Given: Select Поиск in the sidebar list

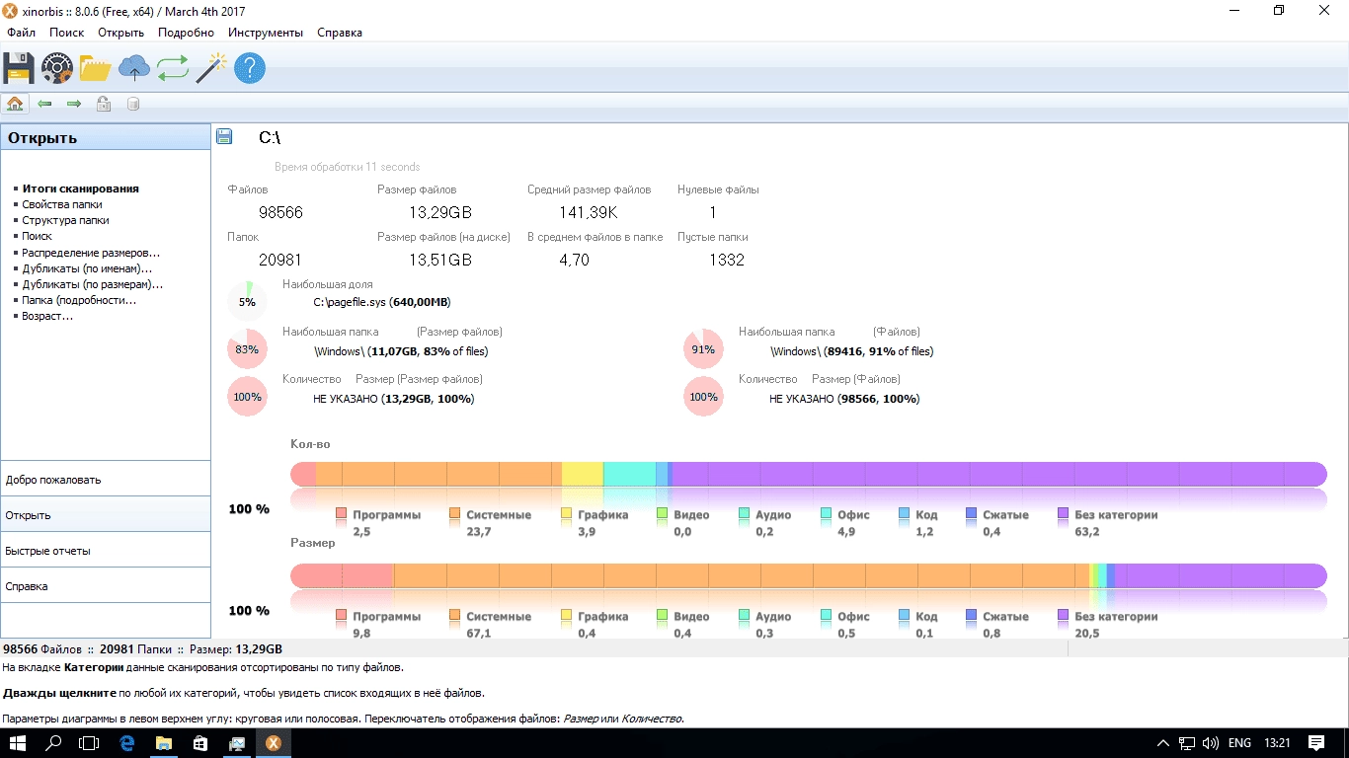Looking at the screenshot, I should tap(37, 236).
